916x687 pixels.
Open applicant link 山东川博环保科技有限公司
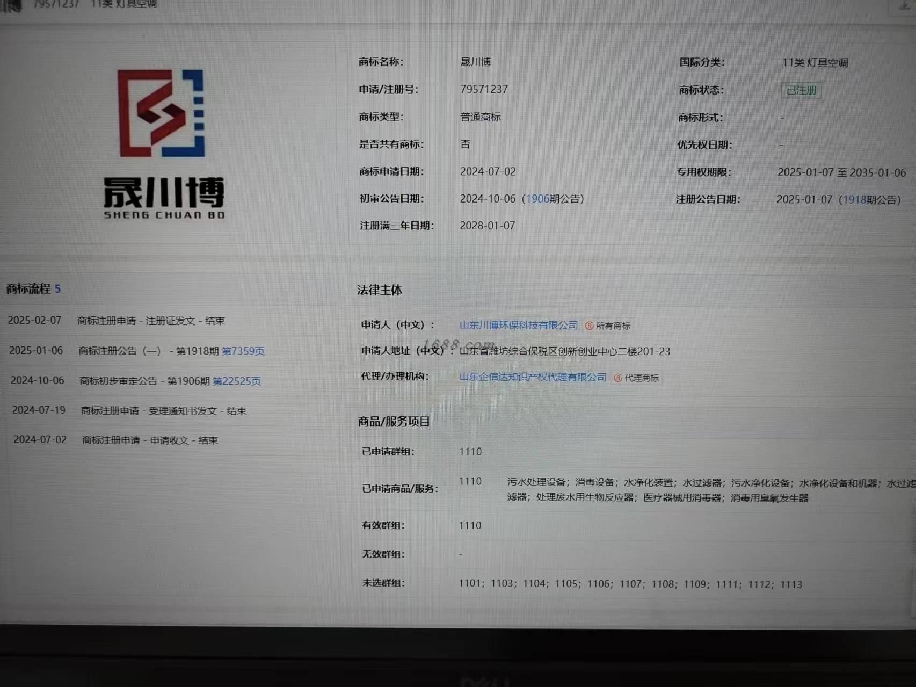tap(519, 325)
